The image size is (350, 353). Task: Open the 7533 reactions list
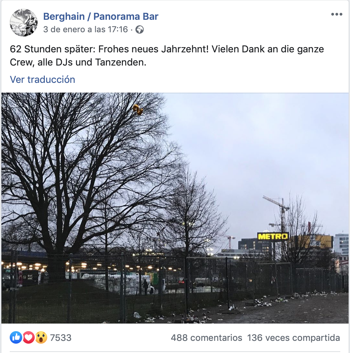pyautogui.click(x=61, y=338)
